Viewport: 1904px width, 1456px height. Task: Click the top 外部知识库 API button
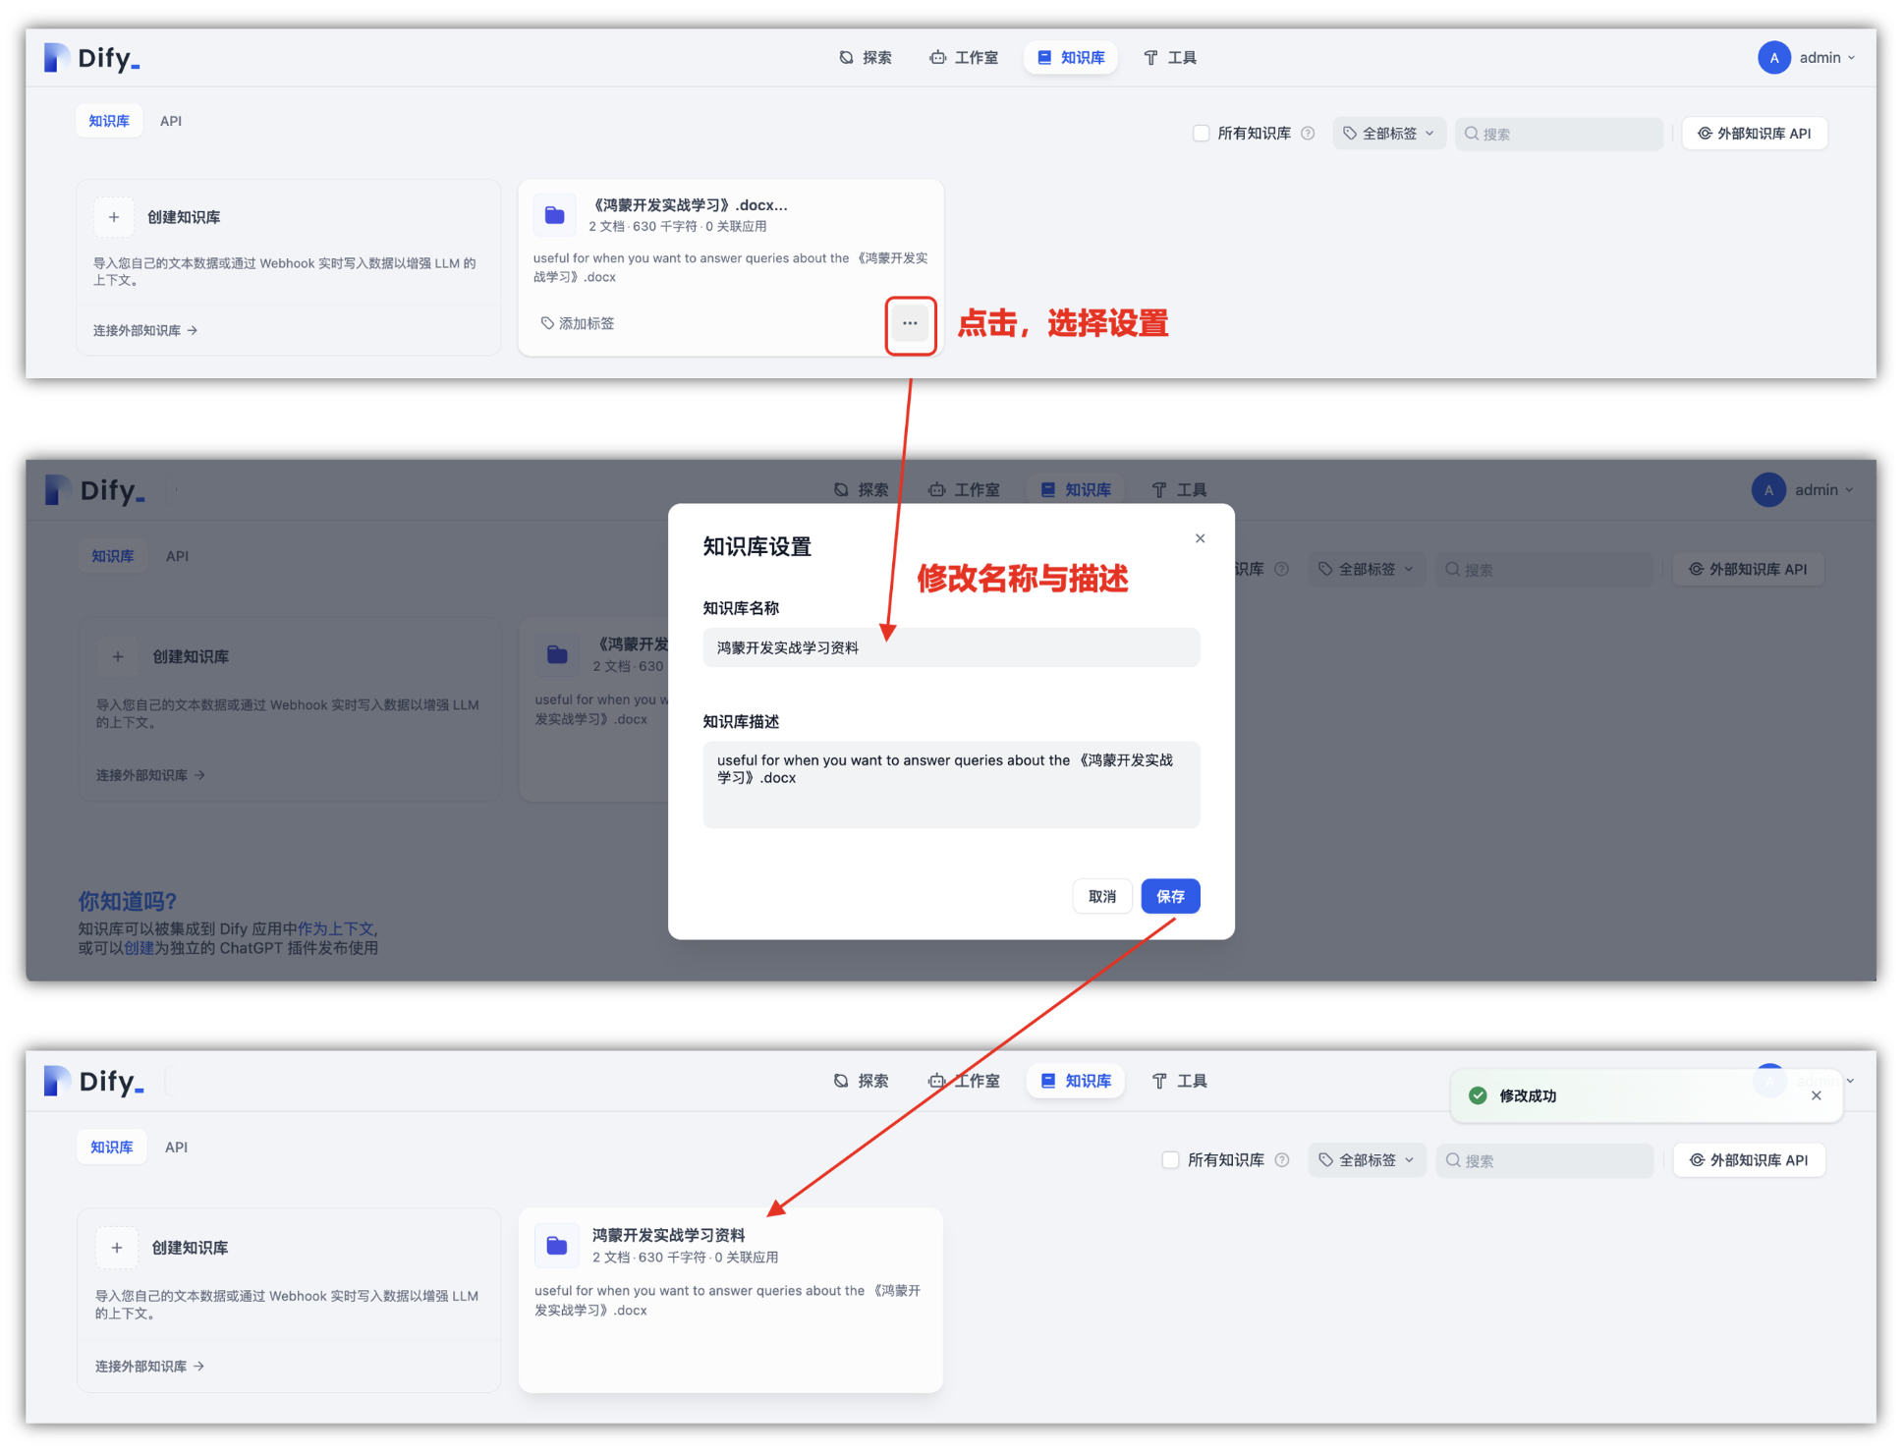1755,134
